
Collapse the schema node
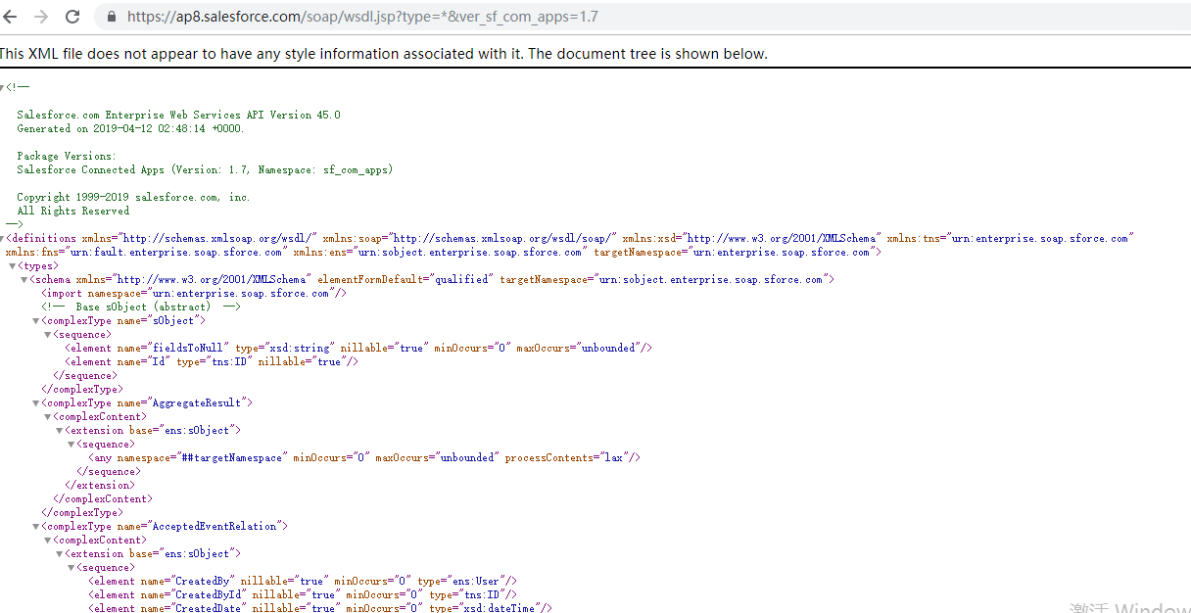click(24, 279)
